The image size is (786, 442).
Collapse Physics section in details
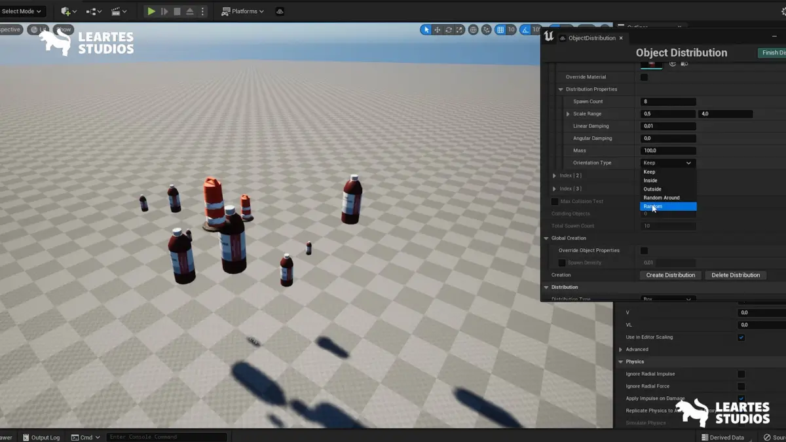click(x=621, y=361)
